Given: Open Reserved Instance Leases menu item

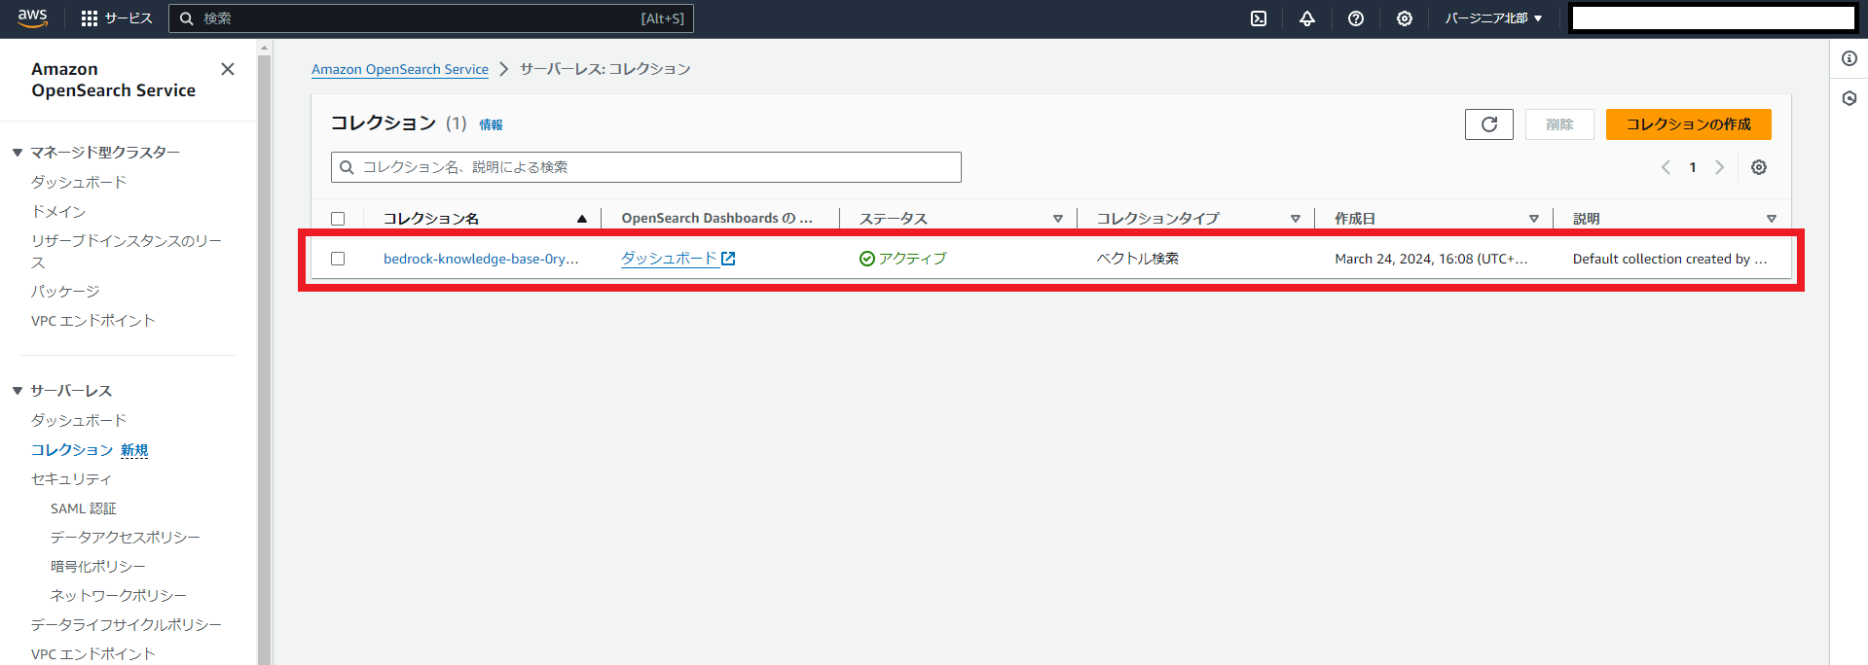Looking at the screenshot, I should (x=127, y=251).
